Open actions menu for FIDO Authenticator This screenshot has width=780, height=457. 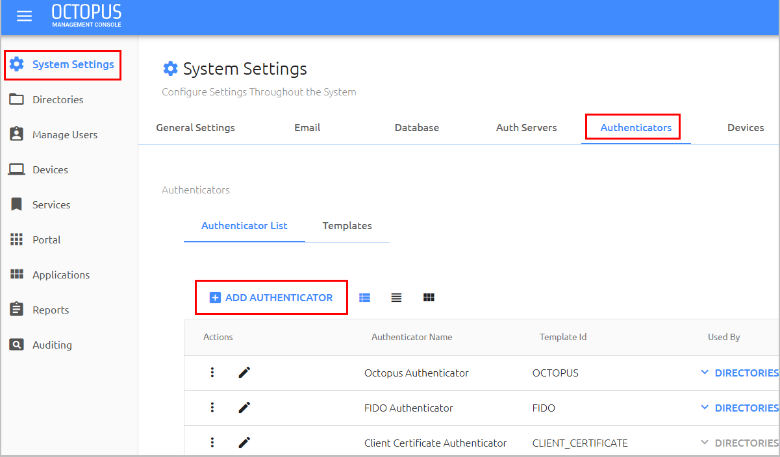[212, 408]
